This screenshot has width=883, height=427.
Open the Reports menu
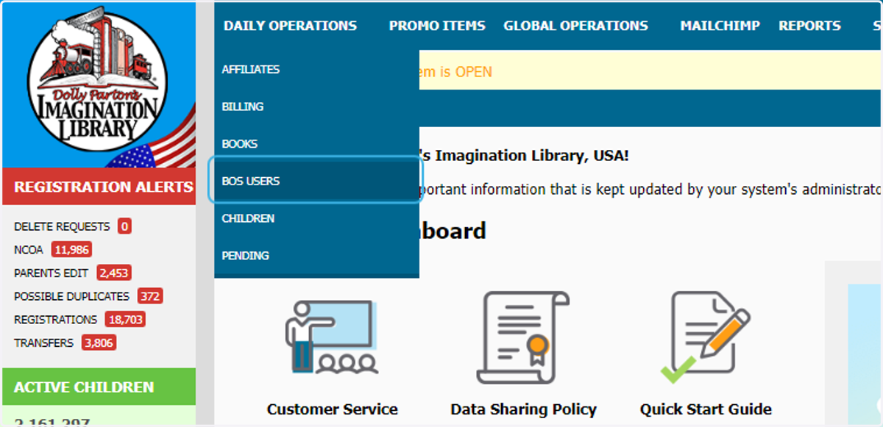pyautogui.click(x=809, y=26)
